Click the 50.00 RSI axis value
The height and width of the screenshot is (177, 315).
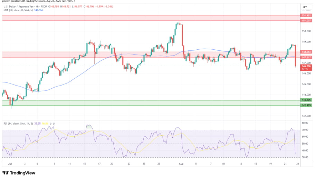pyautogui.click(x=305, y=144)
